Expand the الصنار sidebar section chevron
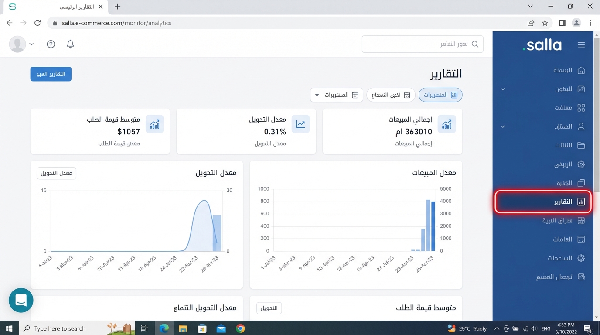Screen dimensions: 600x335 [502, 126]
